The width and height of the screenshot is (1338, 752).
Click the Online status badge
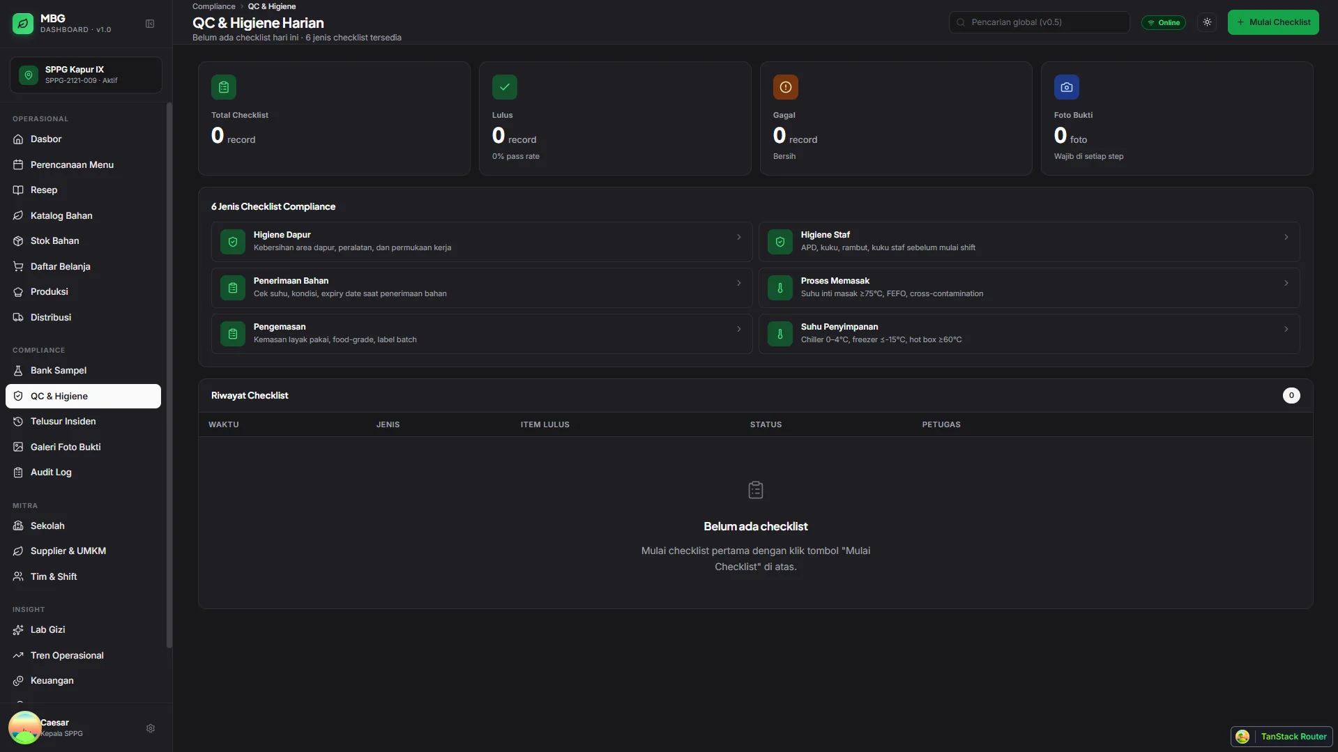coord(1164,22)
